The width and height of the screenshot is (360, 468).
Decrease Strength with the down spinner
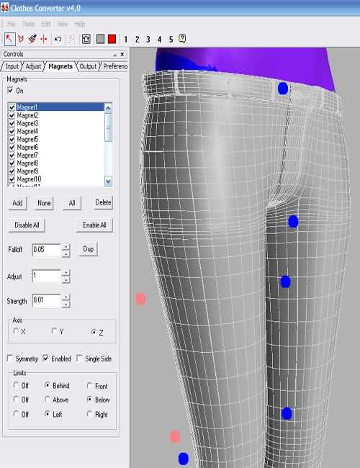click(66, 304)
